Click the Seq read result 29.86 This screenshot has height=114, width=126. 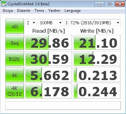49,42
